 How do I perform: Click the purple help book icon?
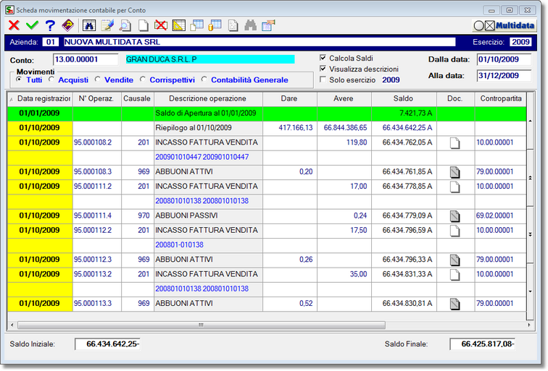pos(68,25)
